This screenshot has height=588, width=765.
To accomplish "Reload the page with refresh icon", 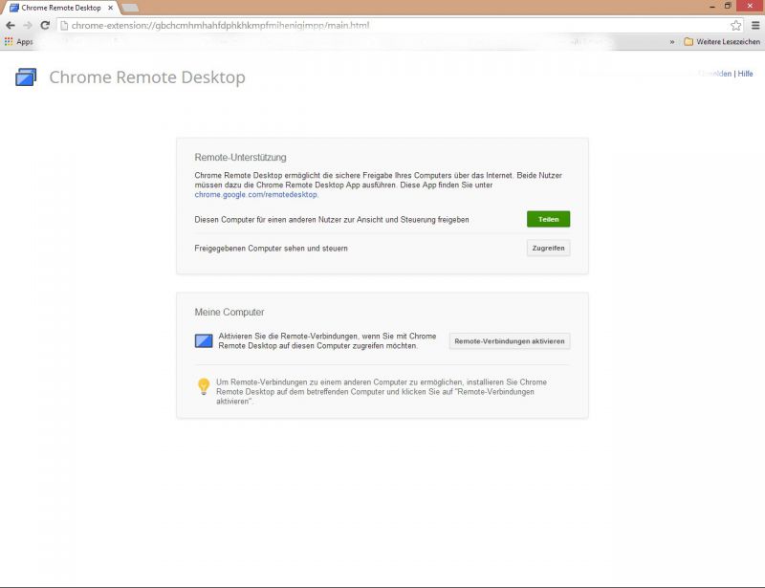I will click(45, 26).
